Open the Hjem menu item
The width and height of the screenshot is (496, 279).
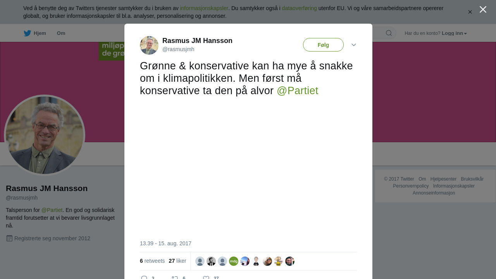40,33
